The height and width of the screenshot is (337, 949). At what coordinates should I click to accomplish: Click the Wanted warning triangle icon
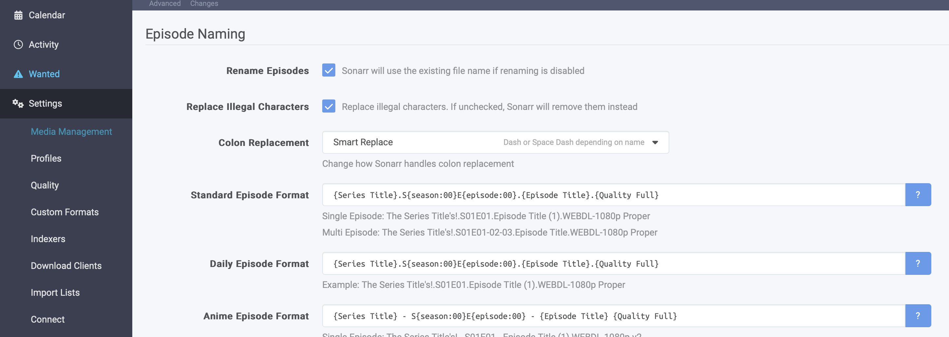pyautogui.click(x=18, y=74)
